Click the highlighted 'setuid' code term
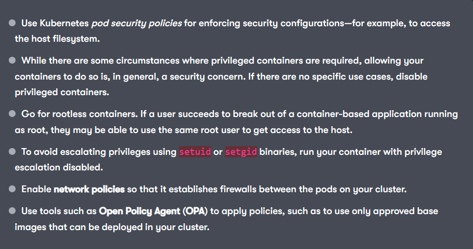This screenshot has height=249, width=473. (195, 151)
